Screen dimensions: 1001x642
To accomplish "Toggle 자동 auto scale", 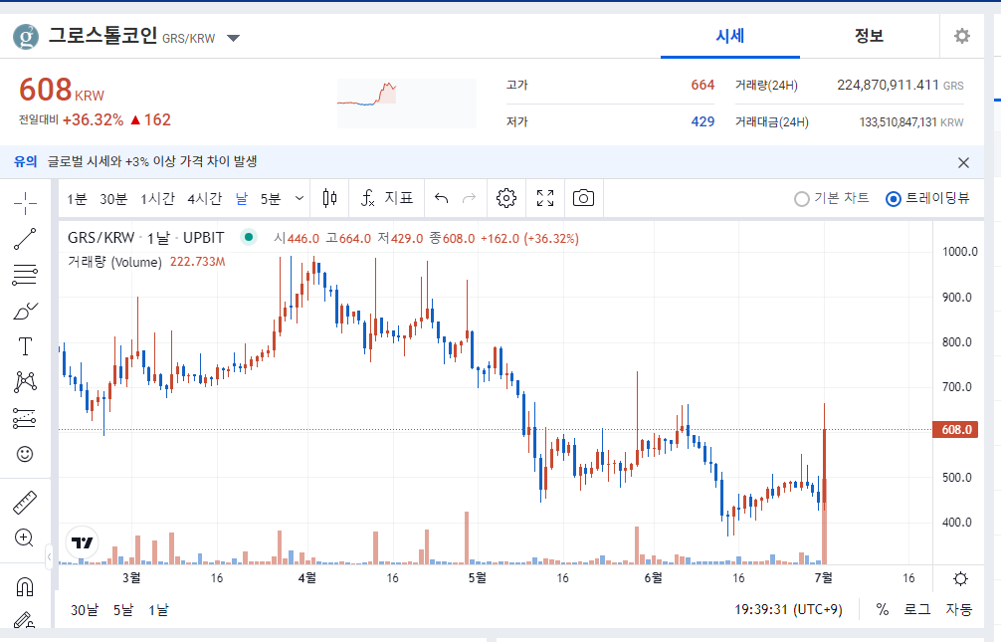I will [959, 609].
